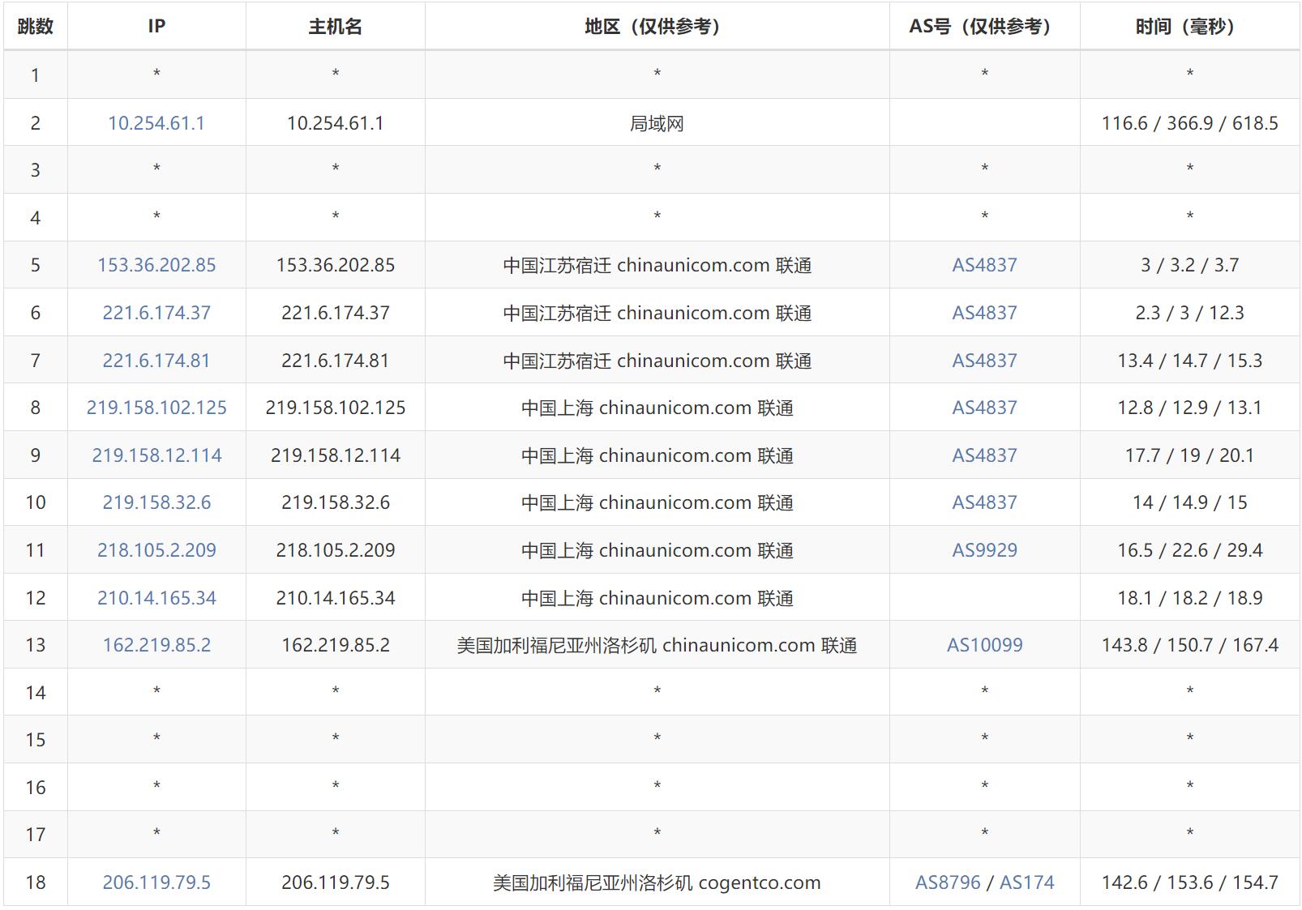The width and height of the screenshot is (1302, 910).
Task: Open IP link 219.158.102.125
Action: (x=156, y=408)
